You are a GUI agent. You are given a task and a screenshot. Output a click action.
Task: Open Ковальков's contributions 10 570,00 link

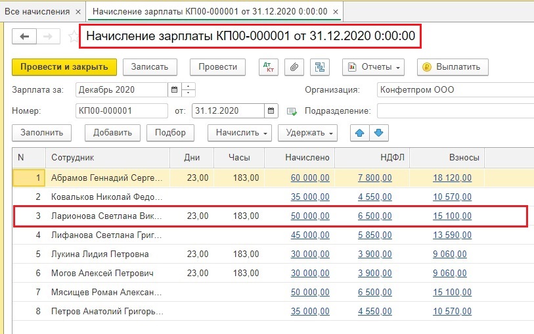pos(453,197)
